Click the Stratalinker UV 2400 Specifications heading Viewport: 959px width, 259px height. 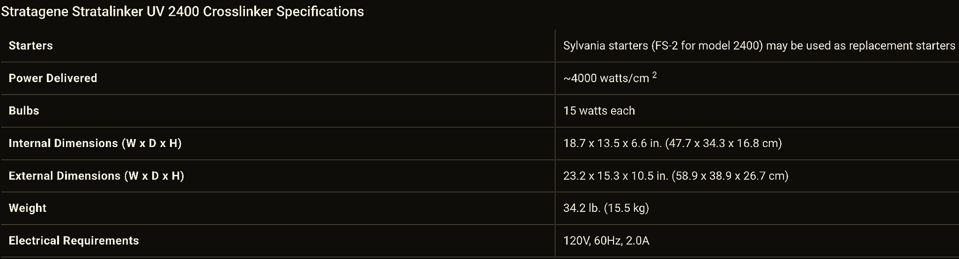(x=182, y=11)
